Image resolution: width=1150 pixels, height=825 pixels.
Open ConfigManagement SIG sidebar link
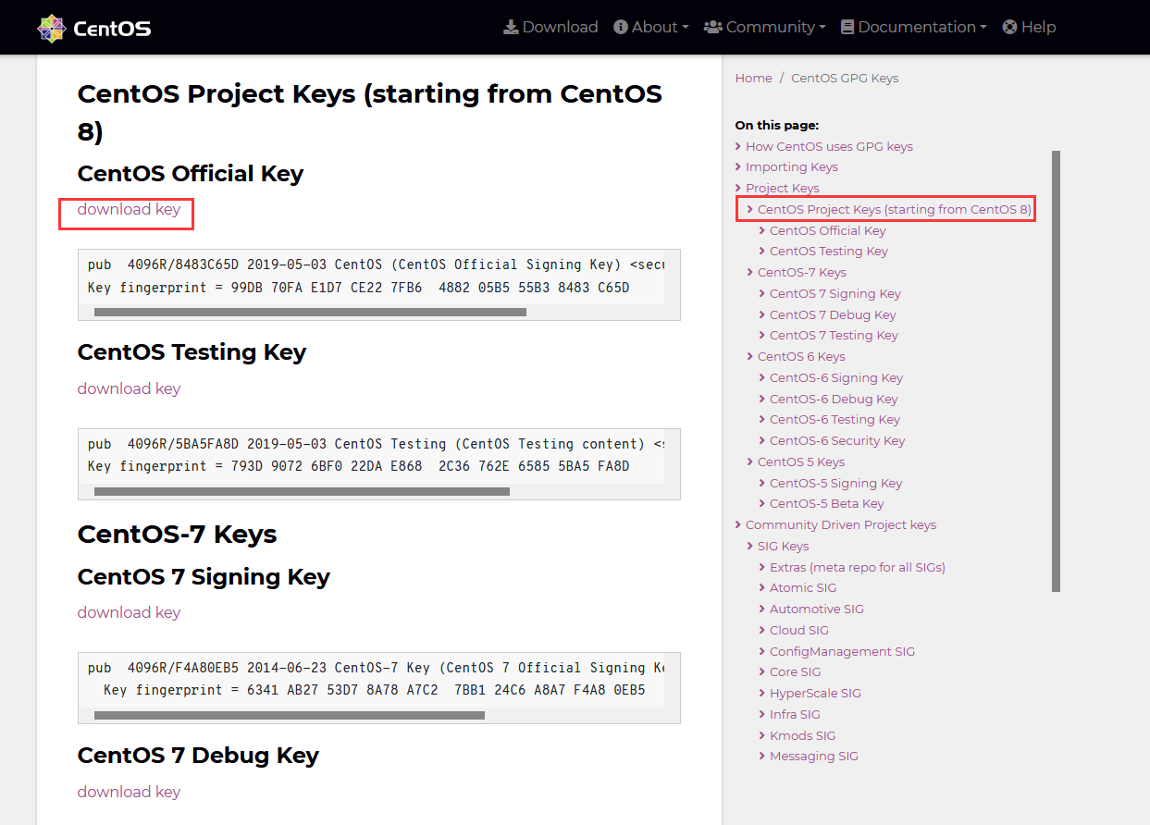(x=842, y=651)
